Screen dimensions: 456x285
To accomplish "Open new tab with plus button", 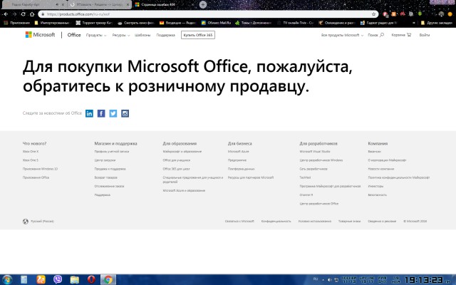I will click(x=203, y=4).
